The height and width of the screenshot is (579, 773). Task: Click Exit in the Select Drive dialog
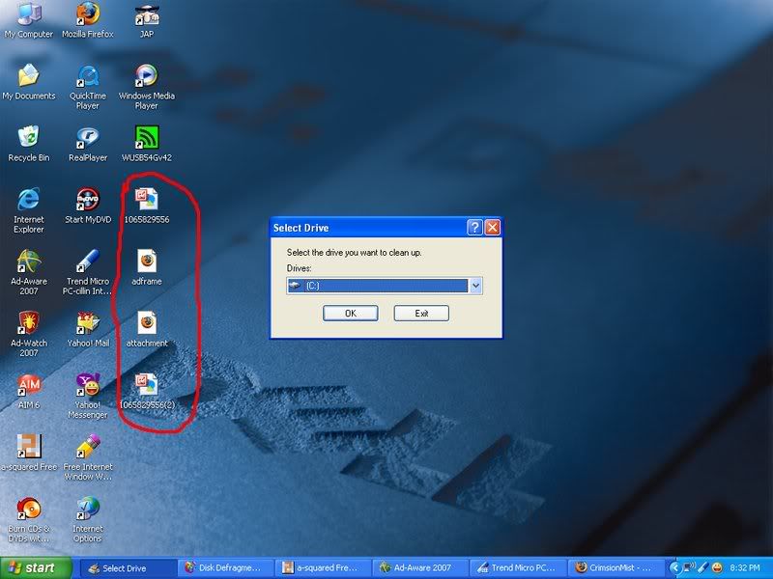click(421, 313)
